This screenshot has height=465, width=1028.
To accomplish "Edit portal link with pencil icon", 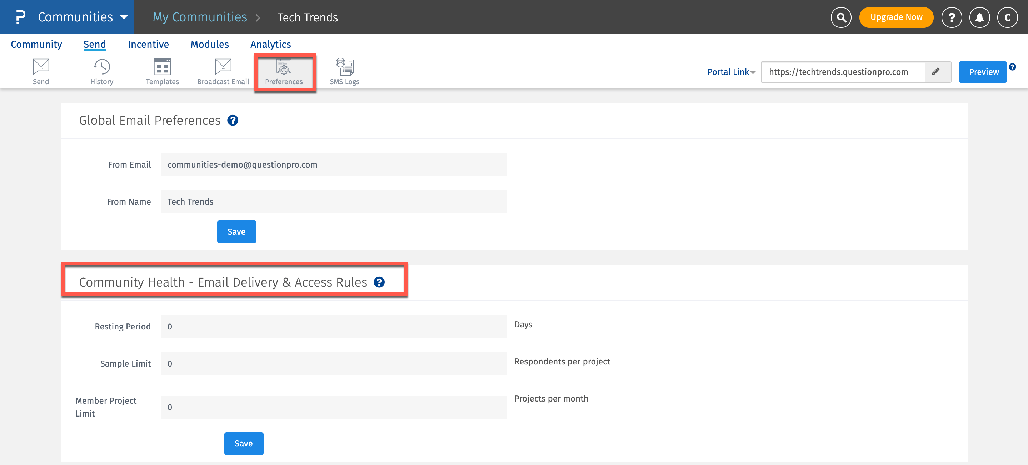I will point(936,72).
